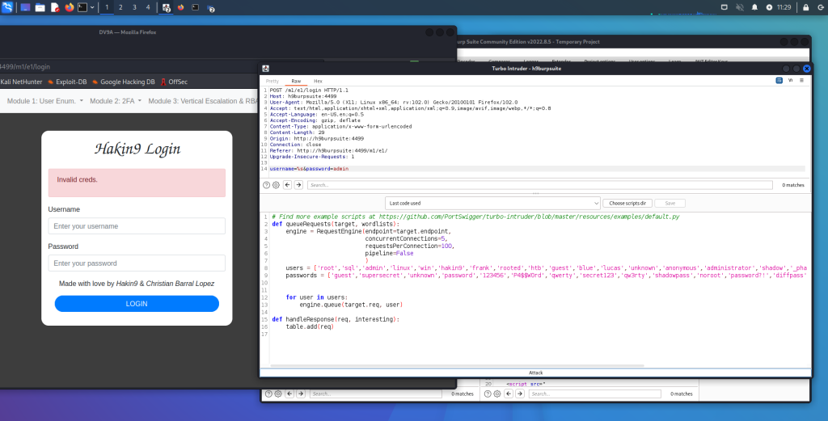Open Module 2: 2FA dropdown
This screenshot has width=828, height=421.
click(x=116, y=101)
